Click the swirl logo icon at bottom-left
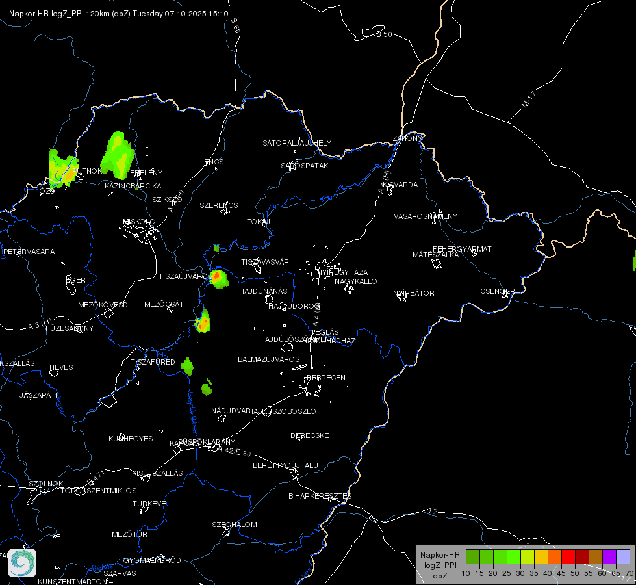 22,563
